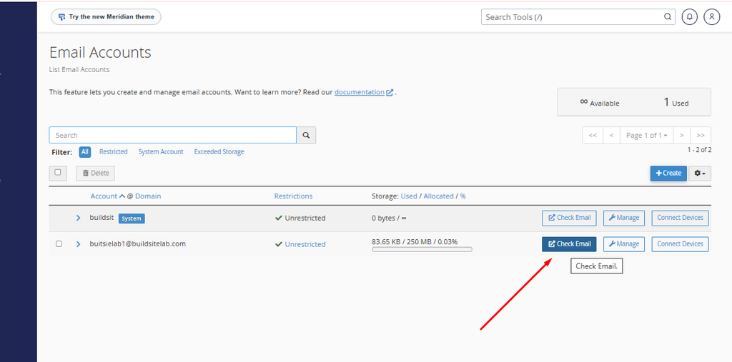Click the magnifier icon in Search Tools
This screenshot has width=732, height=362.
(668, 17)
